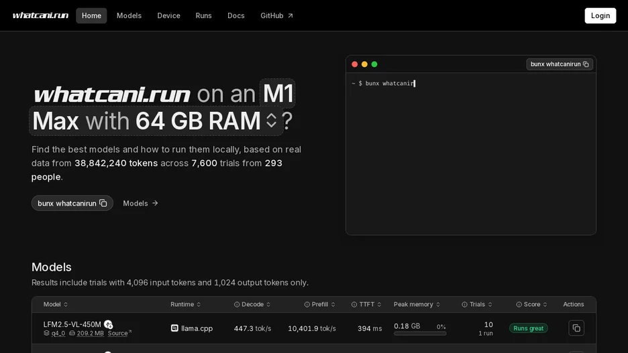Open the Runs page from the navbar
Screen dimensions: 628x353
203,15
